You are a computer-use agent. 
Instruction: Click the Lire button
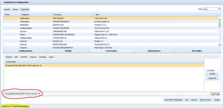coord(187,100)
